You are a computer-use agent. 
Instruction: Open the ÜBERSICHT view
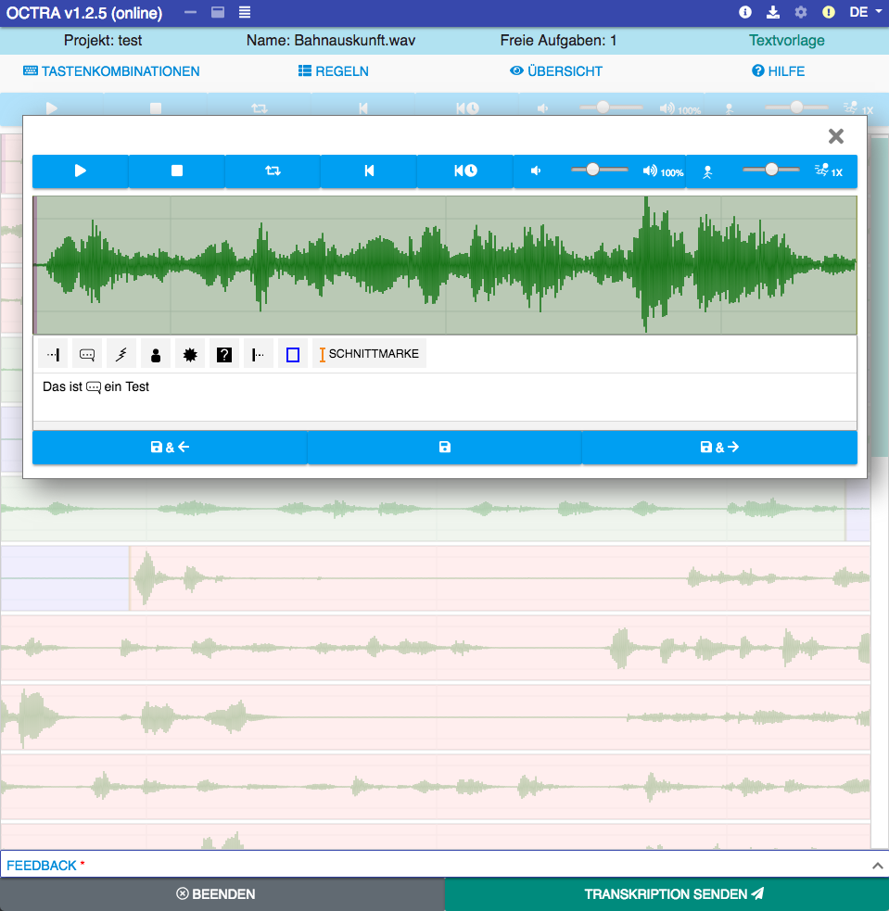556,71
